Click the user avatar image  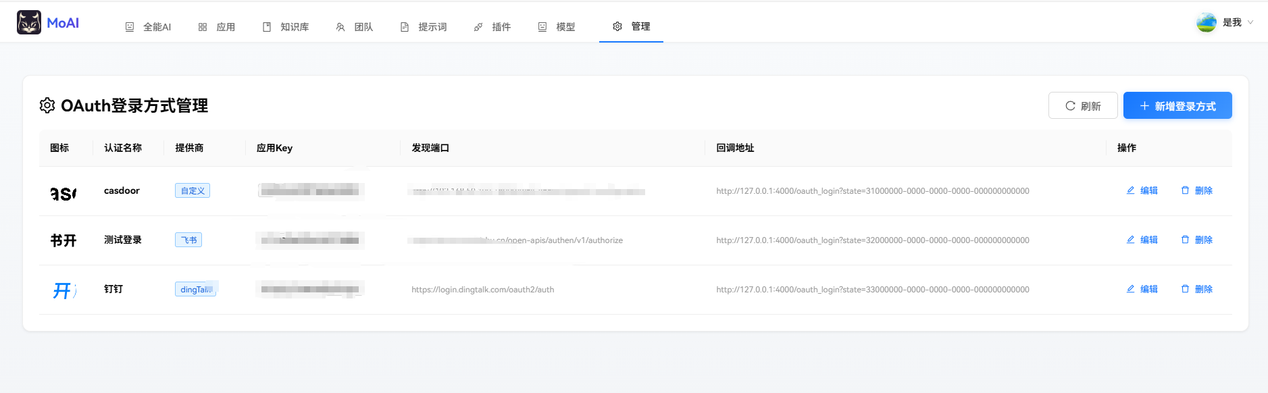point(1206,22)
